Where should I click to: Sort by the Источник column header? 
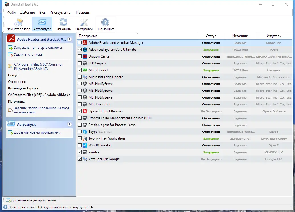click(x=240, y=36)
